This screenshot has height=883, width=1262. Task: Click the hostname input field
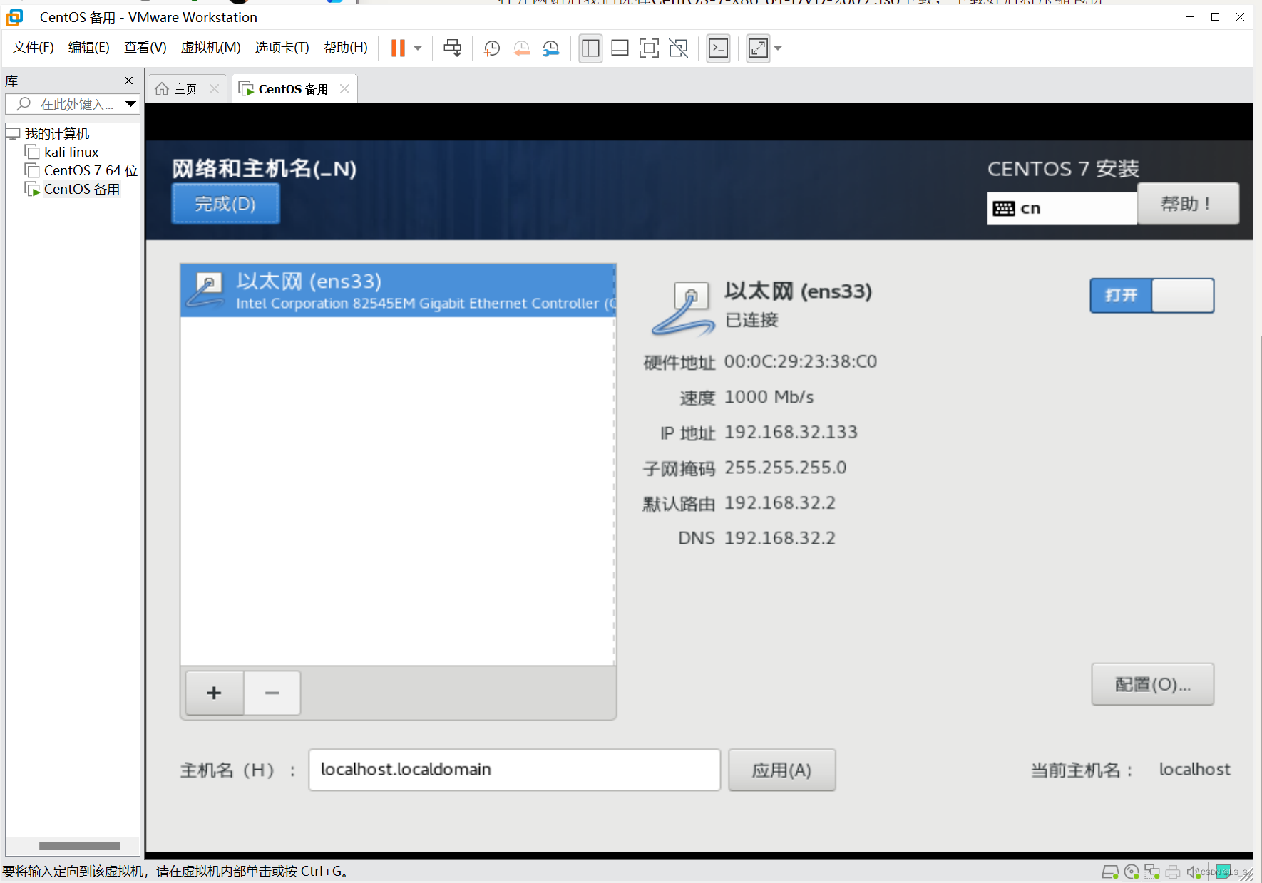pos(514,770)
